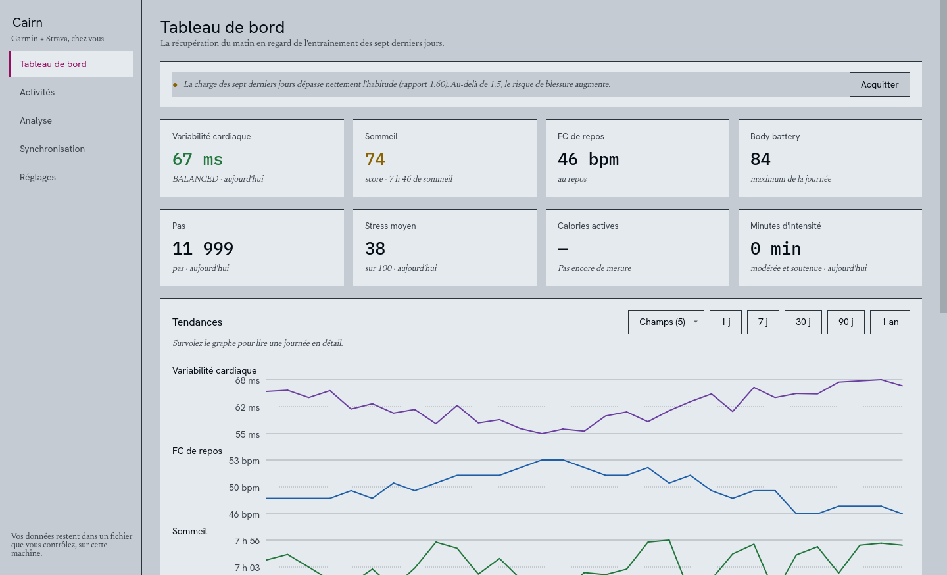
Task: Click the FC de repos 46 bpm card
Action: coord(637,158)
